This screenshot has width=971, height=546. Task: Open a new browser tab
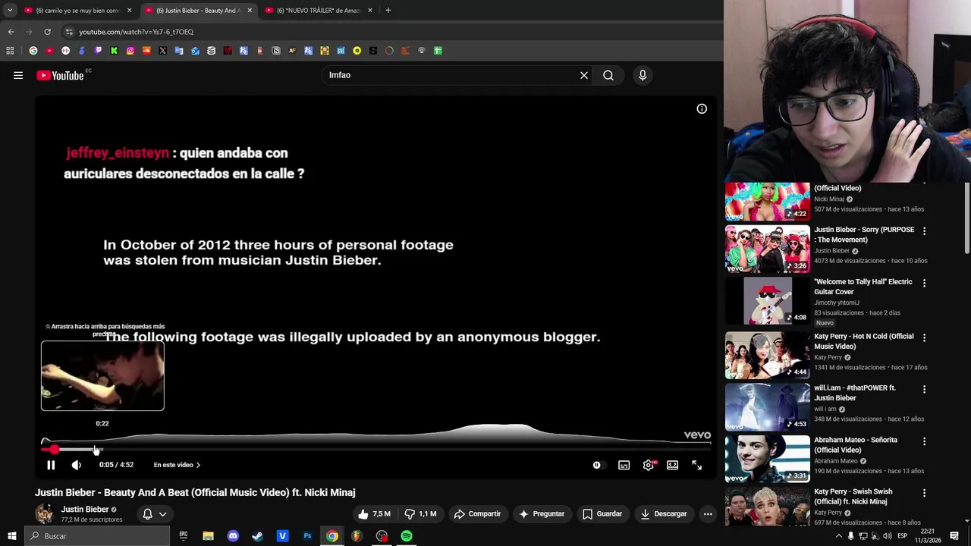tap(388, 11)
